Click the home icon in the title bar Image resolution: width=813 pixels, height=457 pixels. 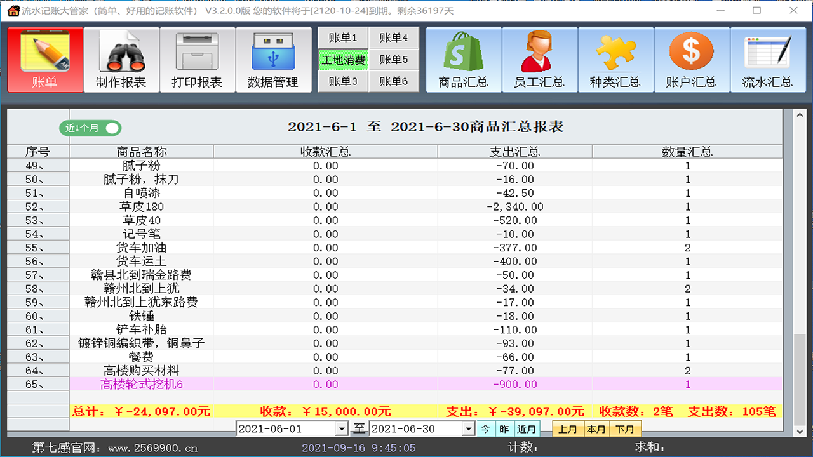(13, 11)
